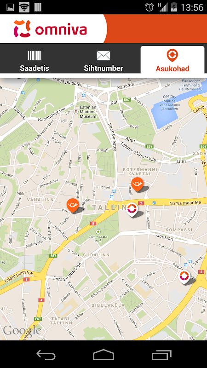Select post horn marker on Viru street

(x=73, y=205)
